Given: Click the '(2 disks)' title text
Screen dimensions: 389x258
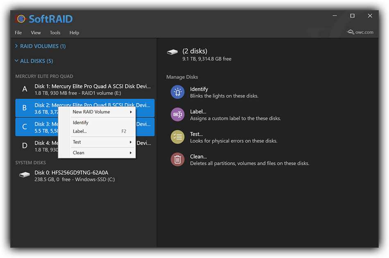Looking at the screenshot, I should [195, 51].
